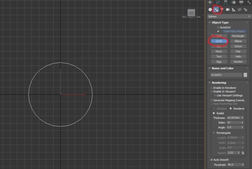This screenshot has width=252, height=169.
Task: Select the Cameras category icon
Action: (228, 10)
